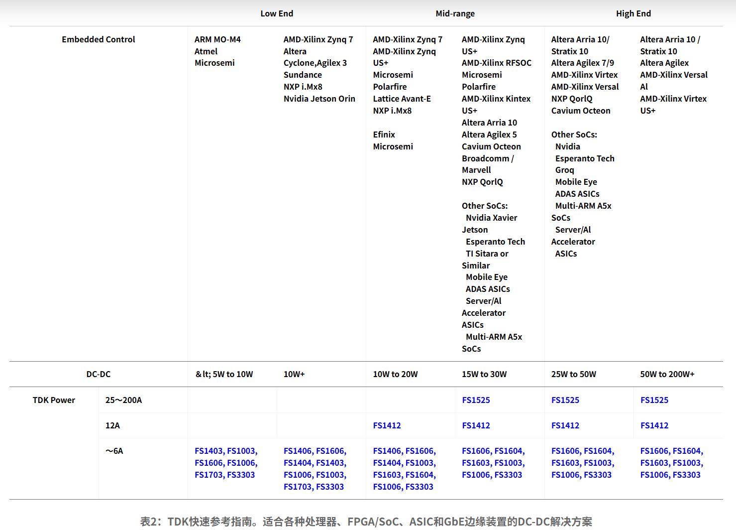The height and width of the screenshot is (530, 736).
Task: Click FS1606 link in 15W to 30W column
Action: pyautogui.click(x=476, y=451)
